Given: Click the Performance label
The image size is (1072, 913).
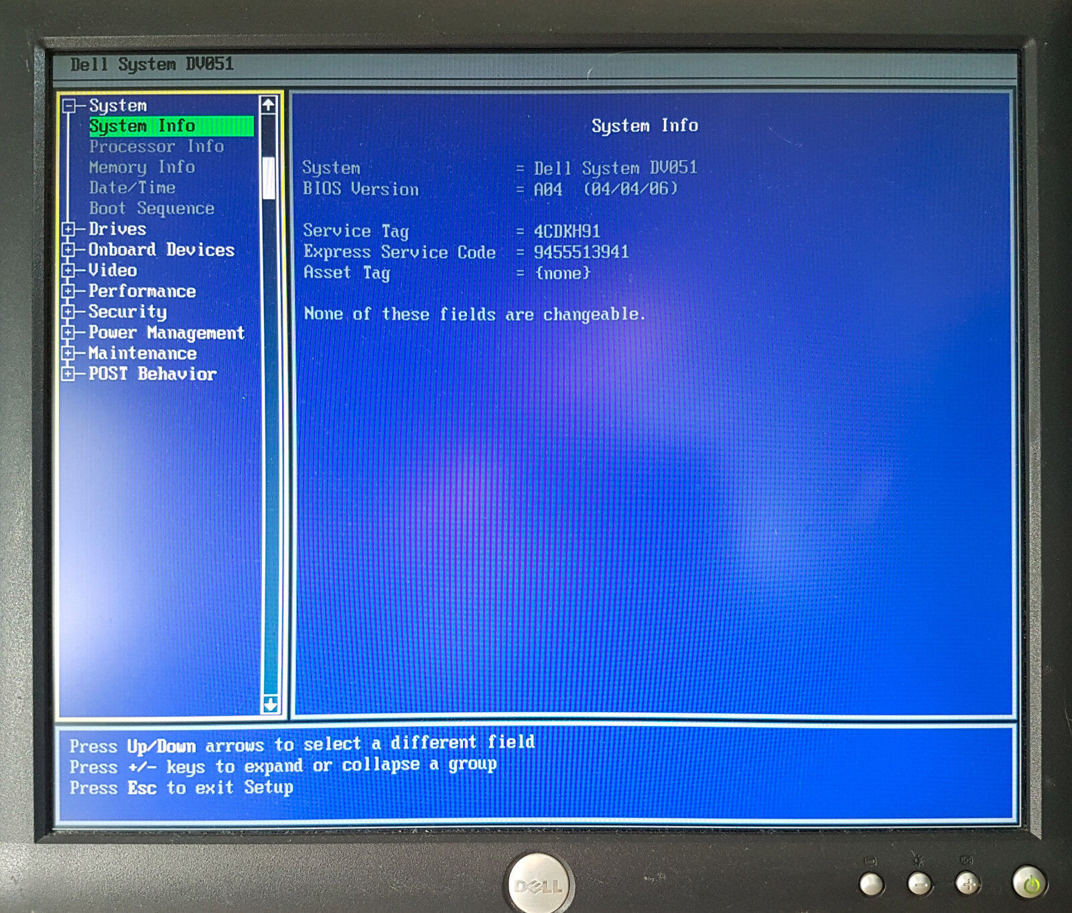Looking at the screenshot, I should (x=142, y=291).
